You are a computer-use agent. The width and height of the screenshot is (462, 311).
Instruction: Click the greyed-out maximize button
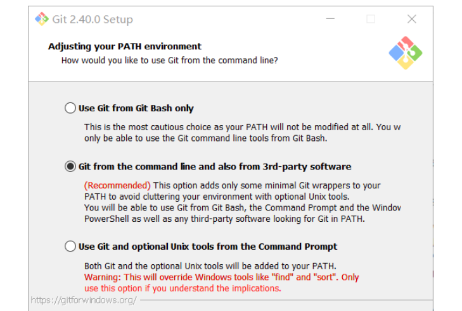[371, 19]
